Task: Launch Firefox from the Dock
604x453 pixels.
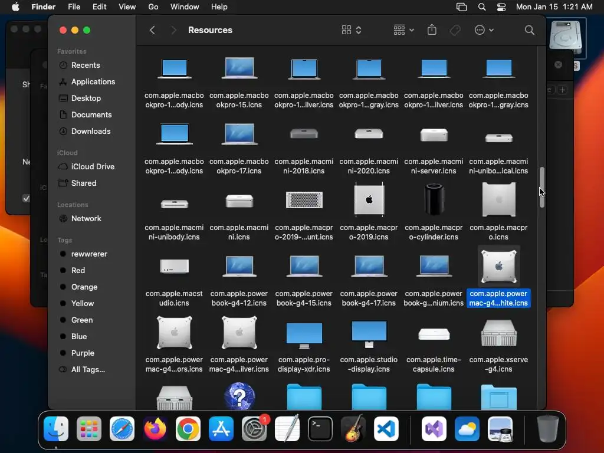Action: click(155, 429)
